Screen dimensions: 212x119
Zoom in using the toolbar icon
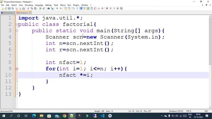(57, 8)
